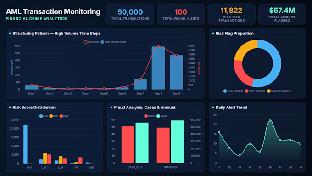This screenshot has height=176, width=312.
Task: Click the 'TRANSFER' axis label
Action: (x=170, y=167)
